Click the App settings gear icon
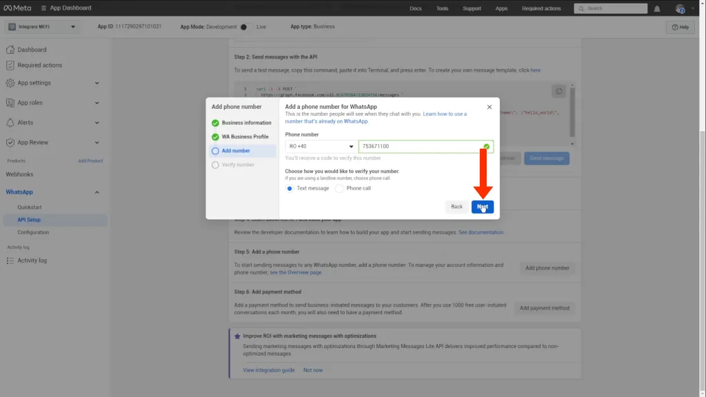Image resolution: width=706 pixels, height=397 pixels. 10,83
